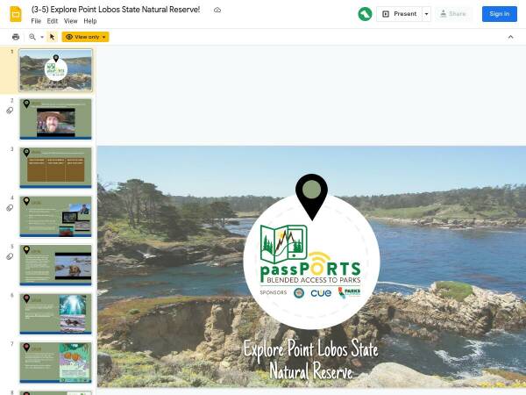
Task: Click the blue Sign in button
Action: click(500, 14)
